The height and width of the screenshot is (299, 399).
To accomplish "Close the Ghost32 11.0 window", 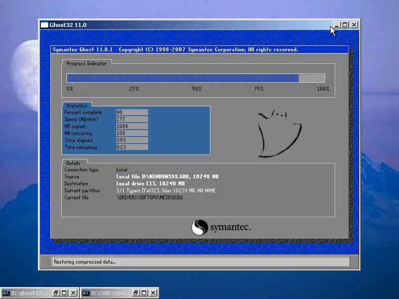I will (x=354, y=25).
